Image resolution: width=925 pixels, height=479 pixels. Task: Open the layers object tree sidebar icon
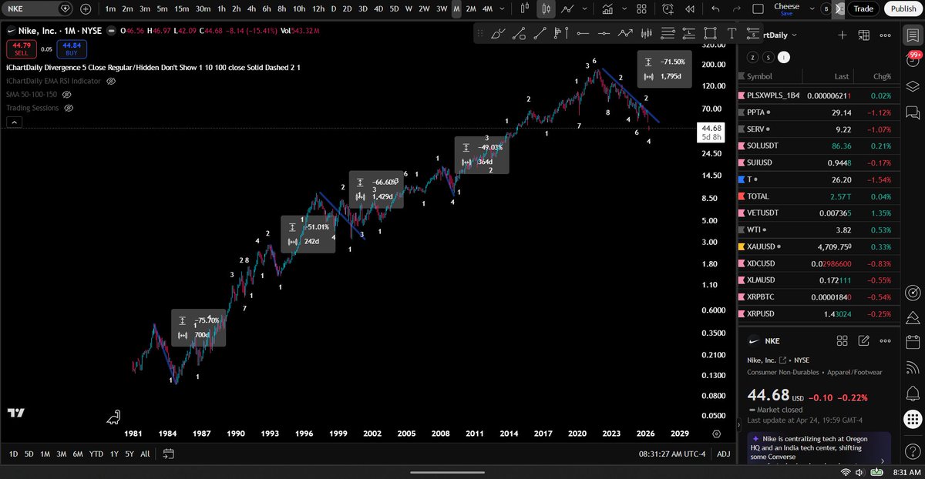(x=913, y=85)
